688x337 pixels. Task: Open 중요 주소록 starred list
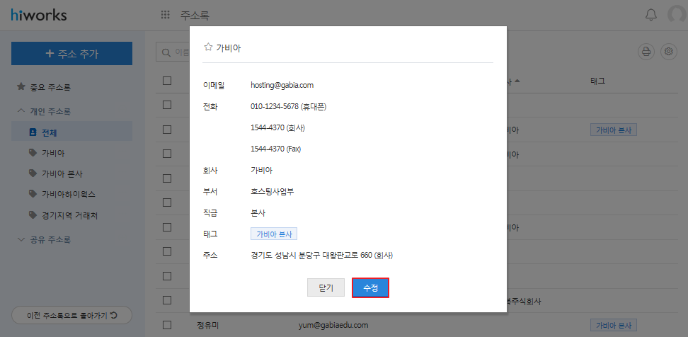point(50,87)
